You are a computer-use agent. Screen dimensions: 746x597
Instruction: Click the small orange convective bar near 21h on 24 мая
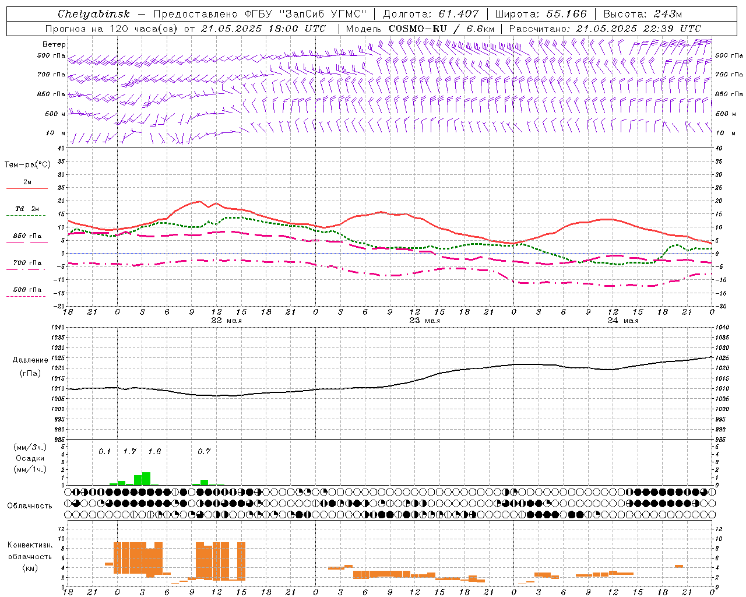point(679,566)
